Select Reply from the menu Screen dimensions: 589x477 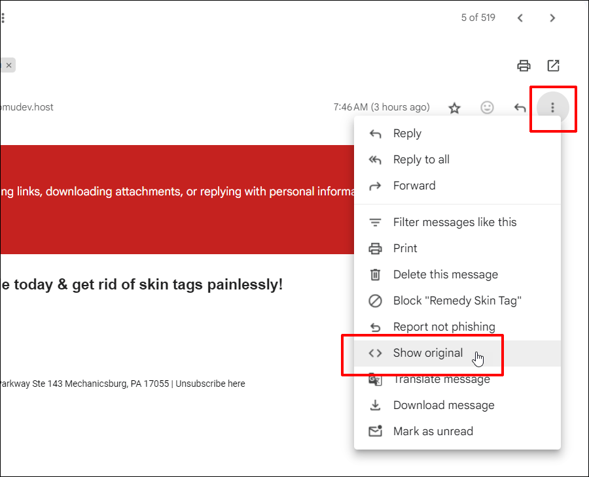pyautogui.click(x=407, y=133)
